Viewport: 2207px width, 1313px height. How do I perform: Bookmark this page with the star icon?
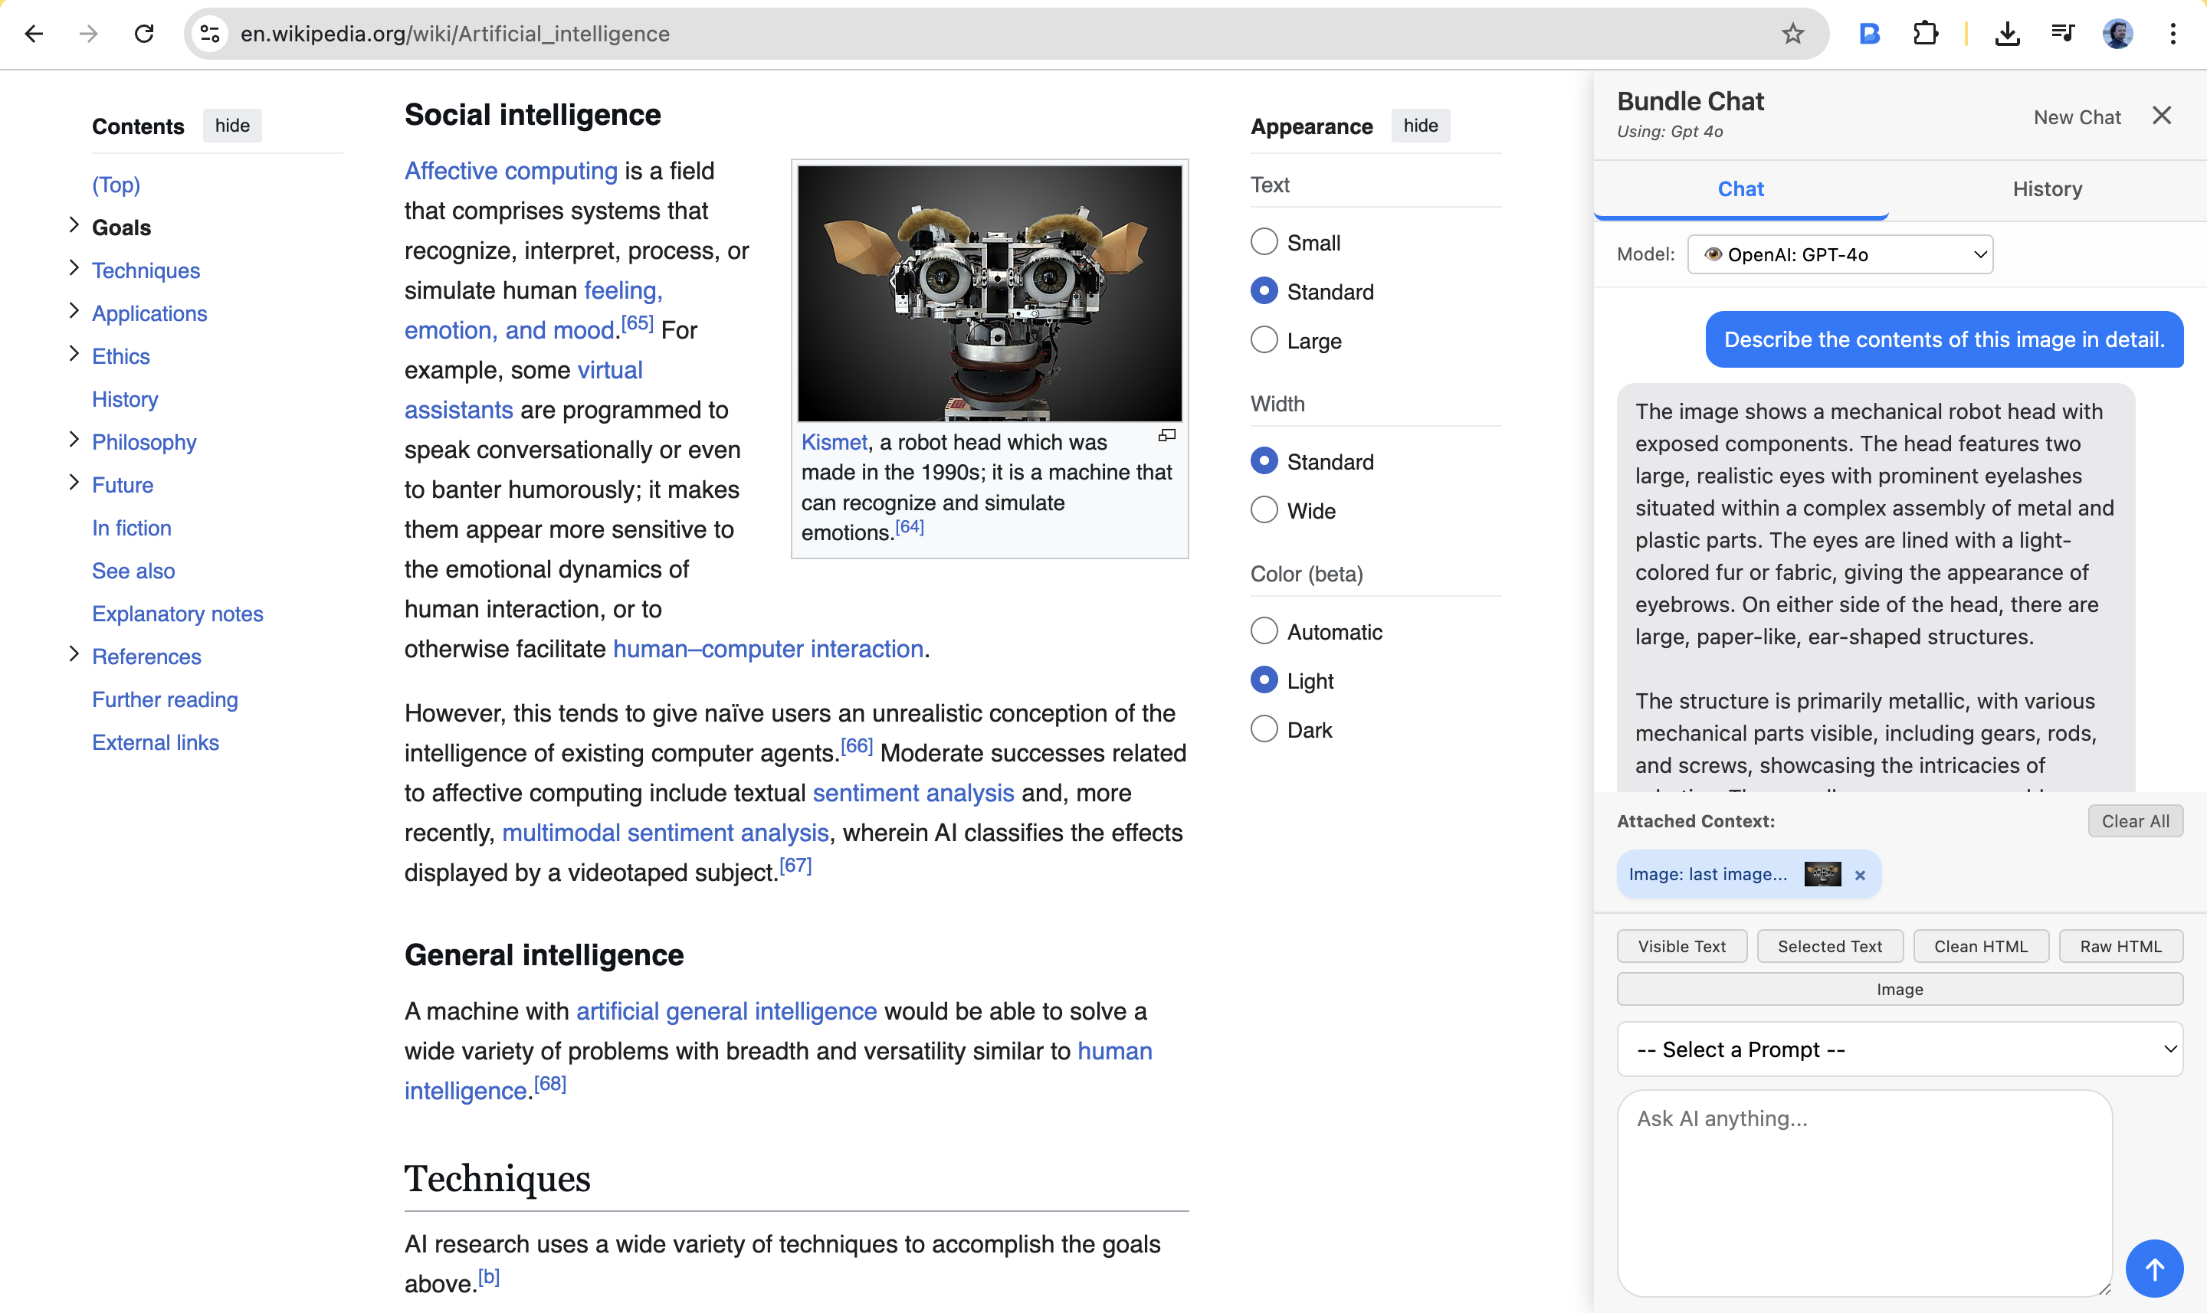pos(1792,34)
